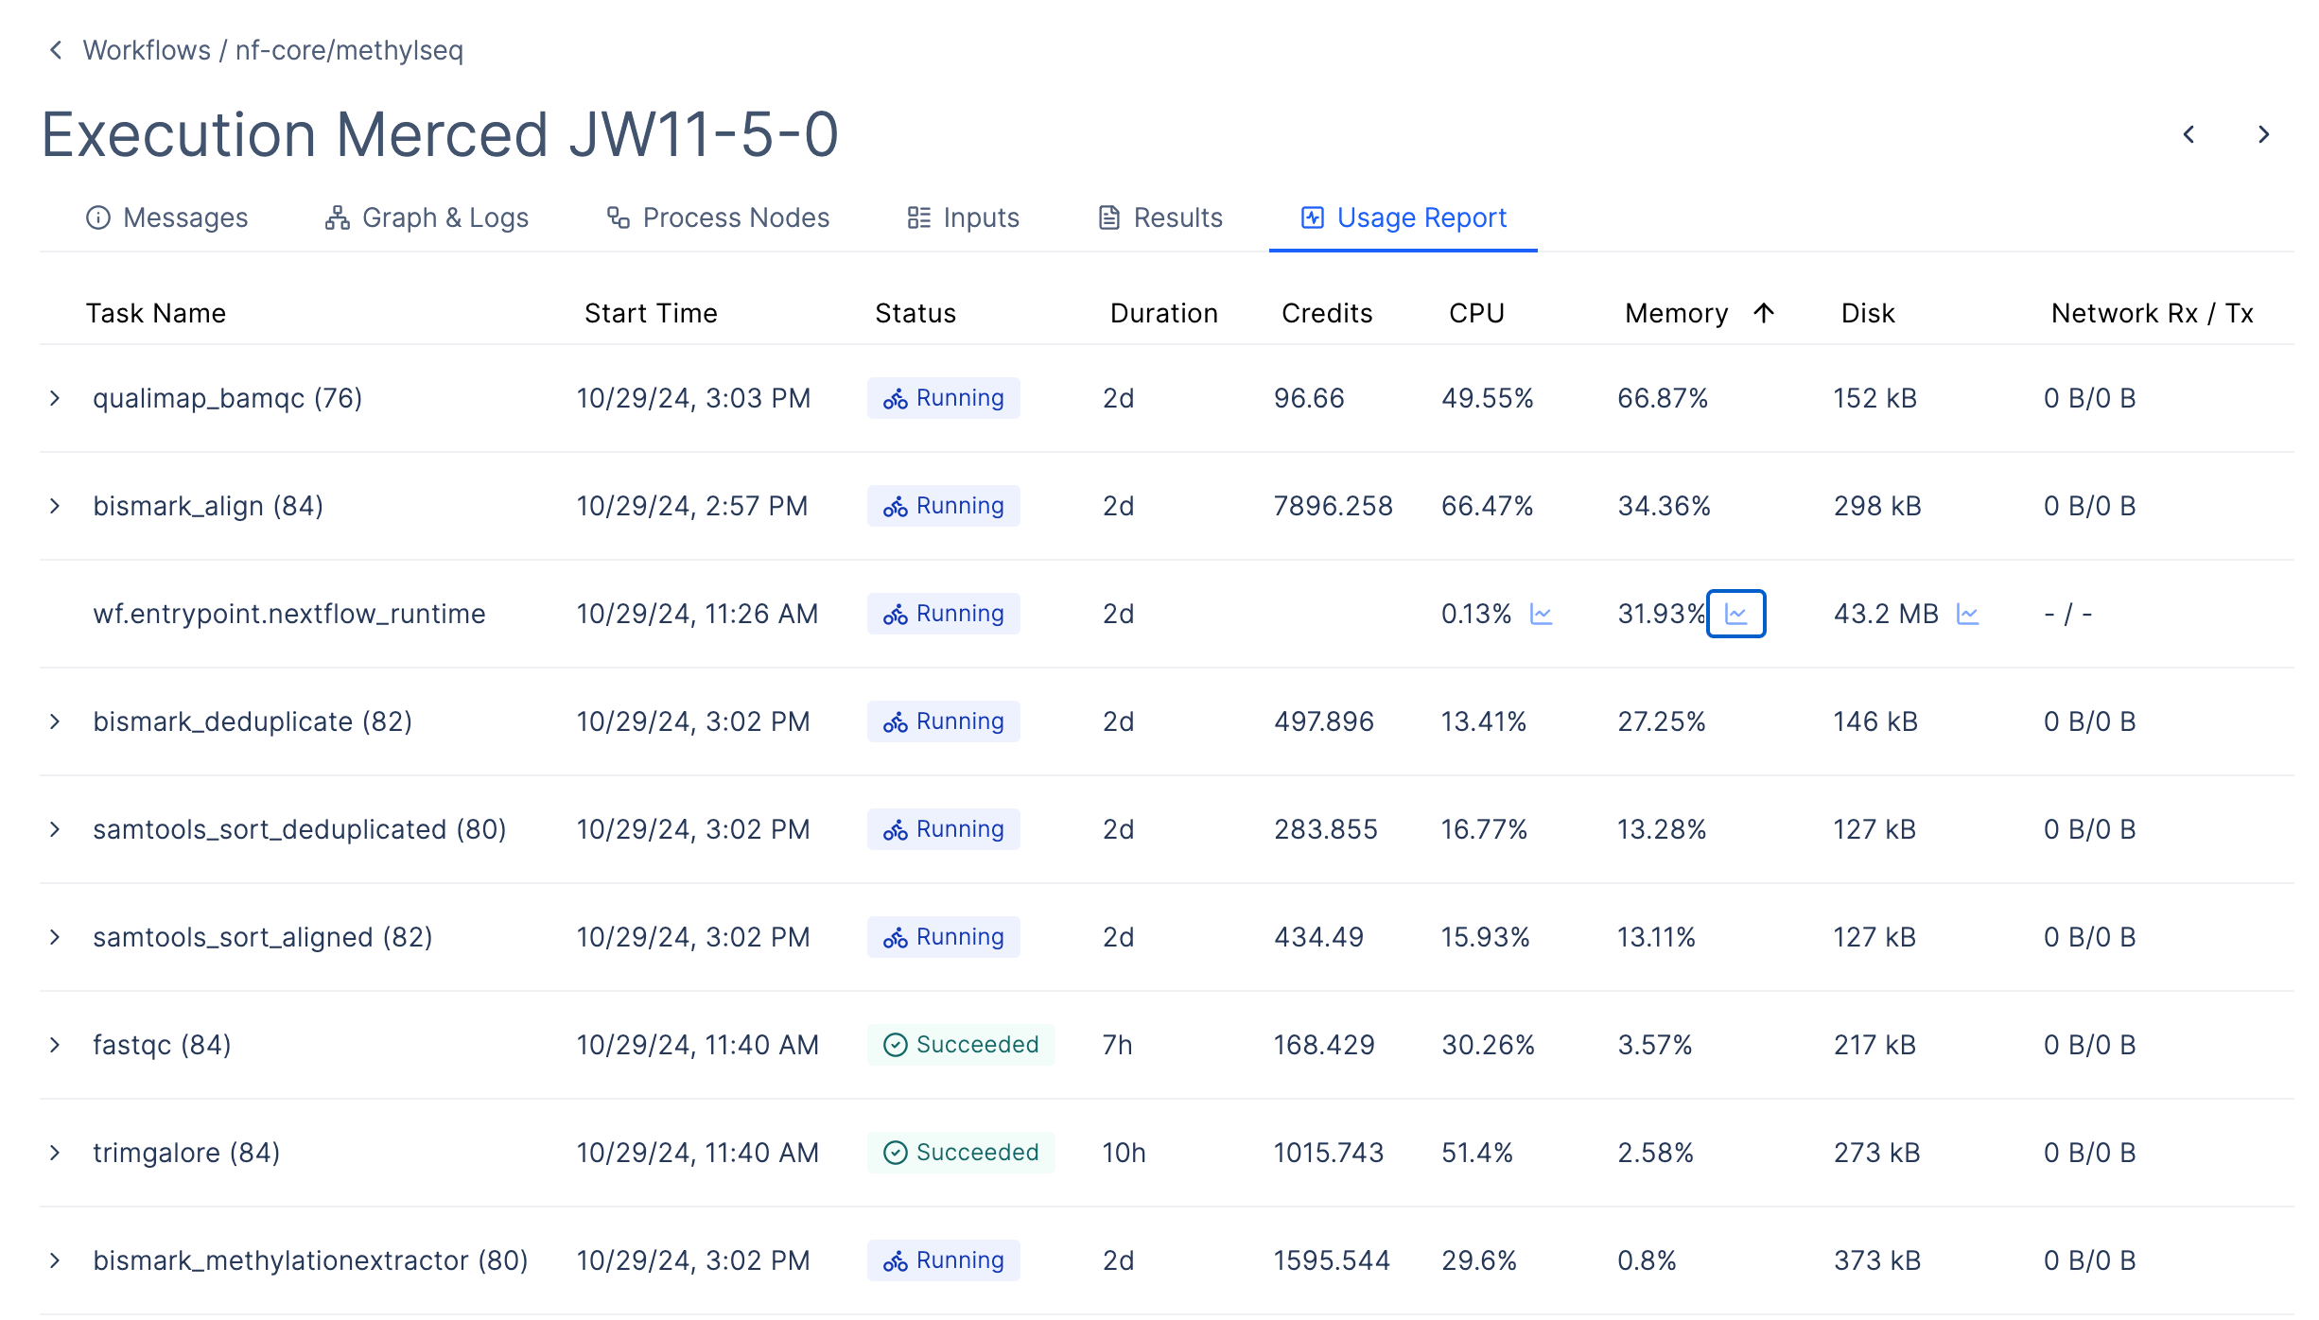Go to the previous execution arrow
Screen dimensions: 2319x1320
pos(2188,134)
